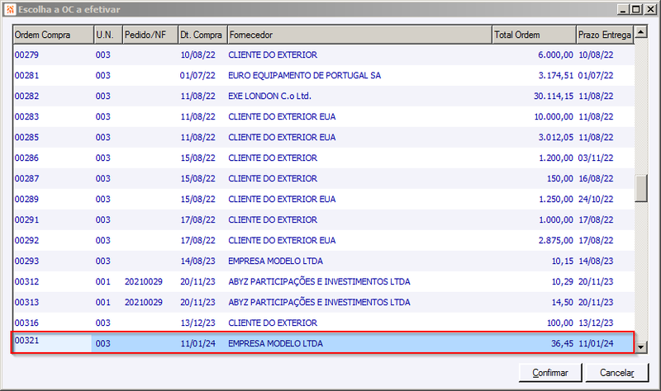Select order 00287
This screenshot has width=661, height=391.
323,178
